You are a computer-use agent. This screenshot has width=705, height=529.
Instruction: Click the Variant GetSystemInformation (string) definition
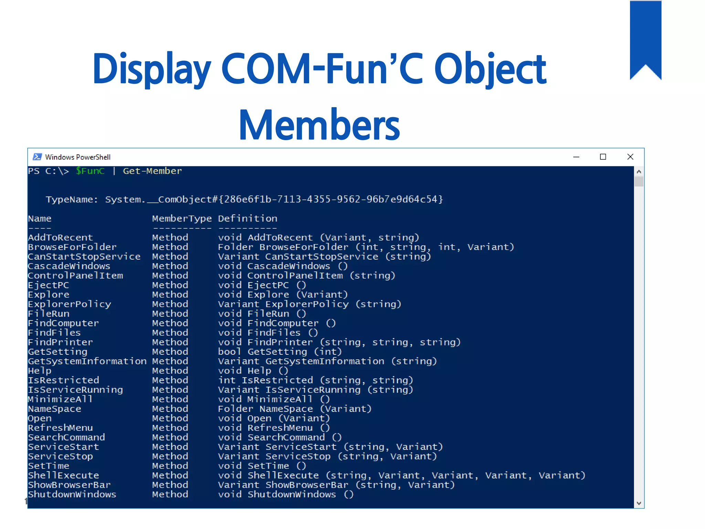[327, 362]
